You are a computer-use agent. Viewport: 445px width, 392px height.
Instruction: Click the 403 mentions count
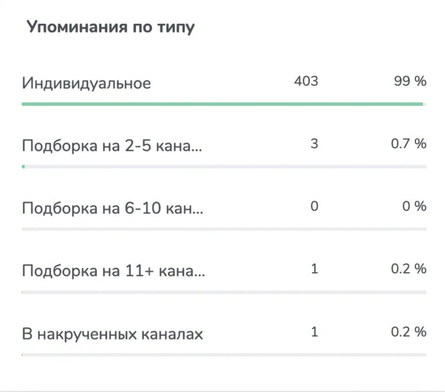(x=306, y=81)
